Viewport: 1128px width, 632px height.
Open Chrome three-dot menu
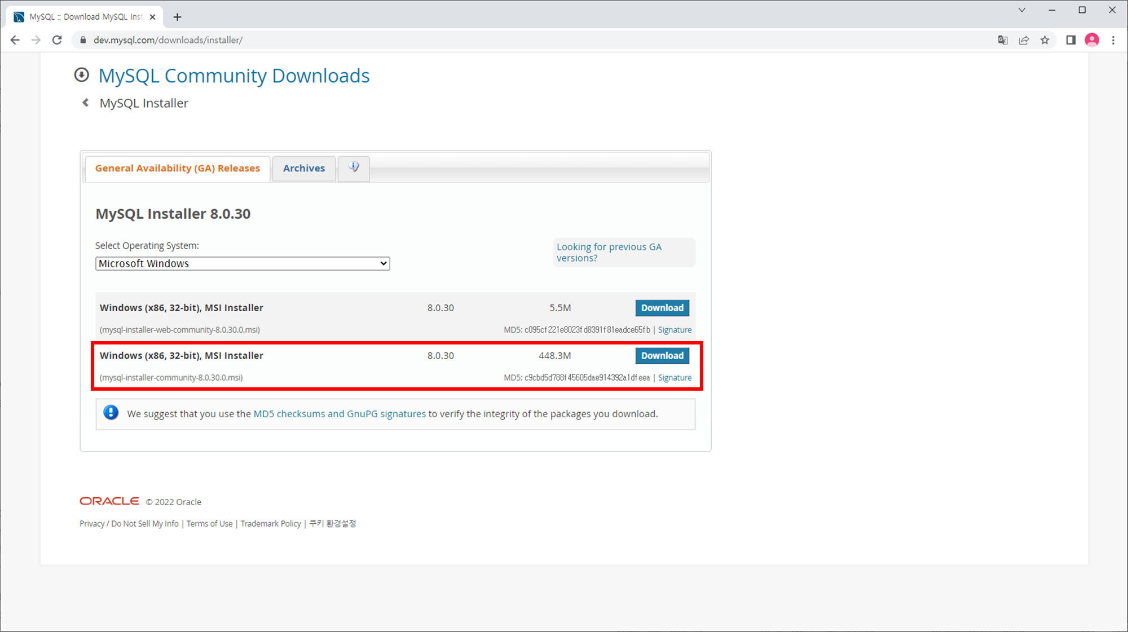[x=1113, y=40]
